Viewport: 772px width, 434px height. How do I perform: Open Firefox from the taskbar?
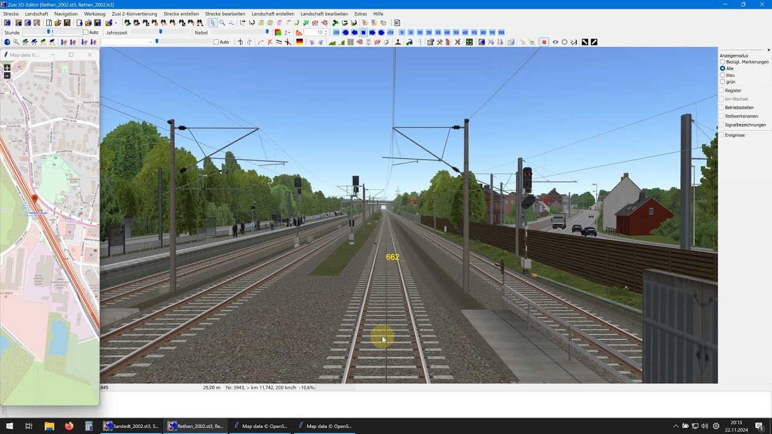point(69,426)
